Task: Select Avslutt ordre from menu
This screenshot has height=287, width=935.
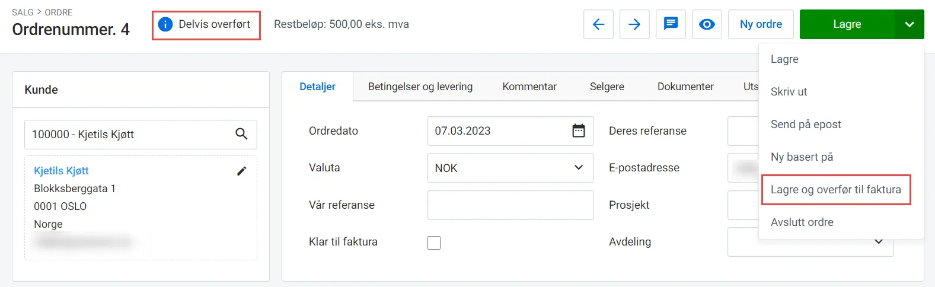Action: [841, 222]
